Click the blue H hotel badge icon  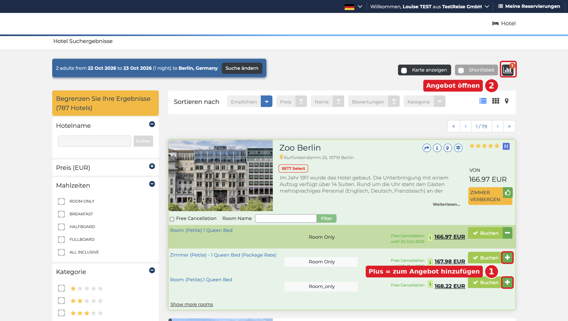coord(506,146)
